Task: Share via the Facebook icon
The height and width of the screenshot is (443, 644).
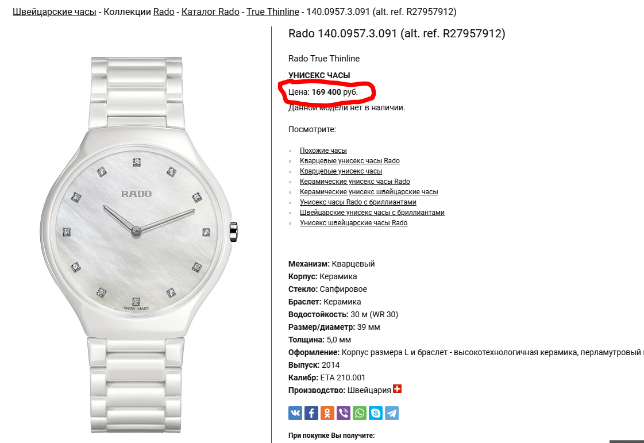Action: [311, 413]
